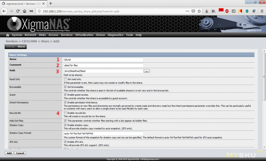Toggle Enable permission inheritance checkbox
This screenshot has height=161, width=266.
(65, 103)
